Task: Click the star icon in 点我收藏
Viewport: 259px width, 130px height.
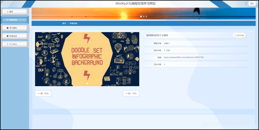Action: coord(235,35)
